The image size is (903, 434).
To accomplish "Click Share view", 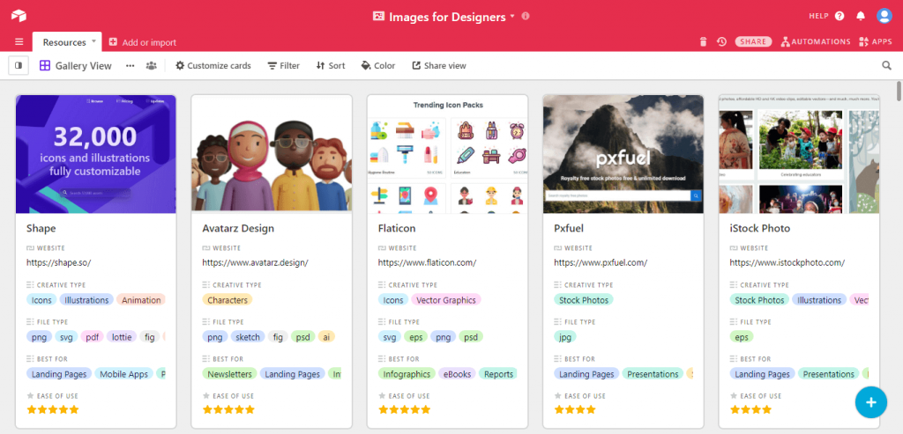I will click(439, 65).
